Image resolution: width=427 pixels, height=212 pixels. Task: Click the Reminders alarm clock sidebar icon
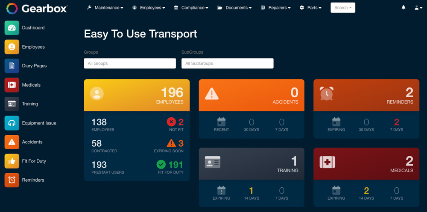(12, 180)
